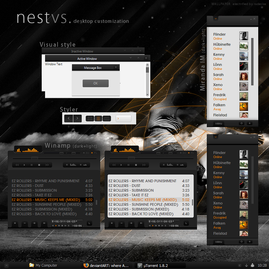Open MENU in light Miranda IM
This screenshot has width=269, height=269.
click(x=219, y=123)
